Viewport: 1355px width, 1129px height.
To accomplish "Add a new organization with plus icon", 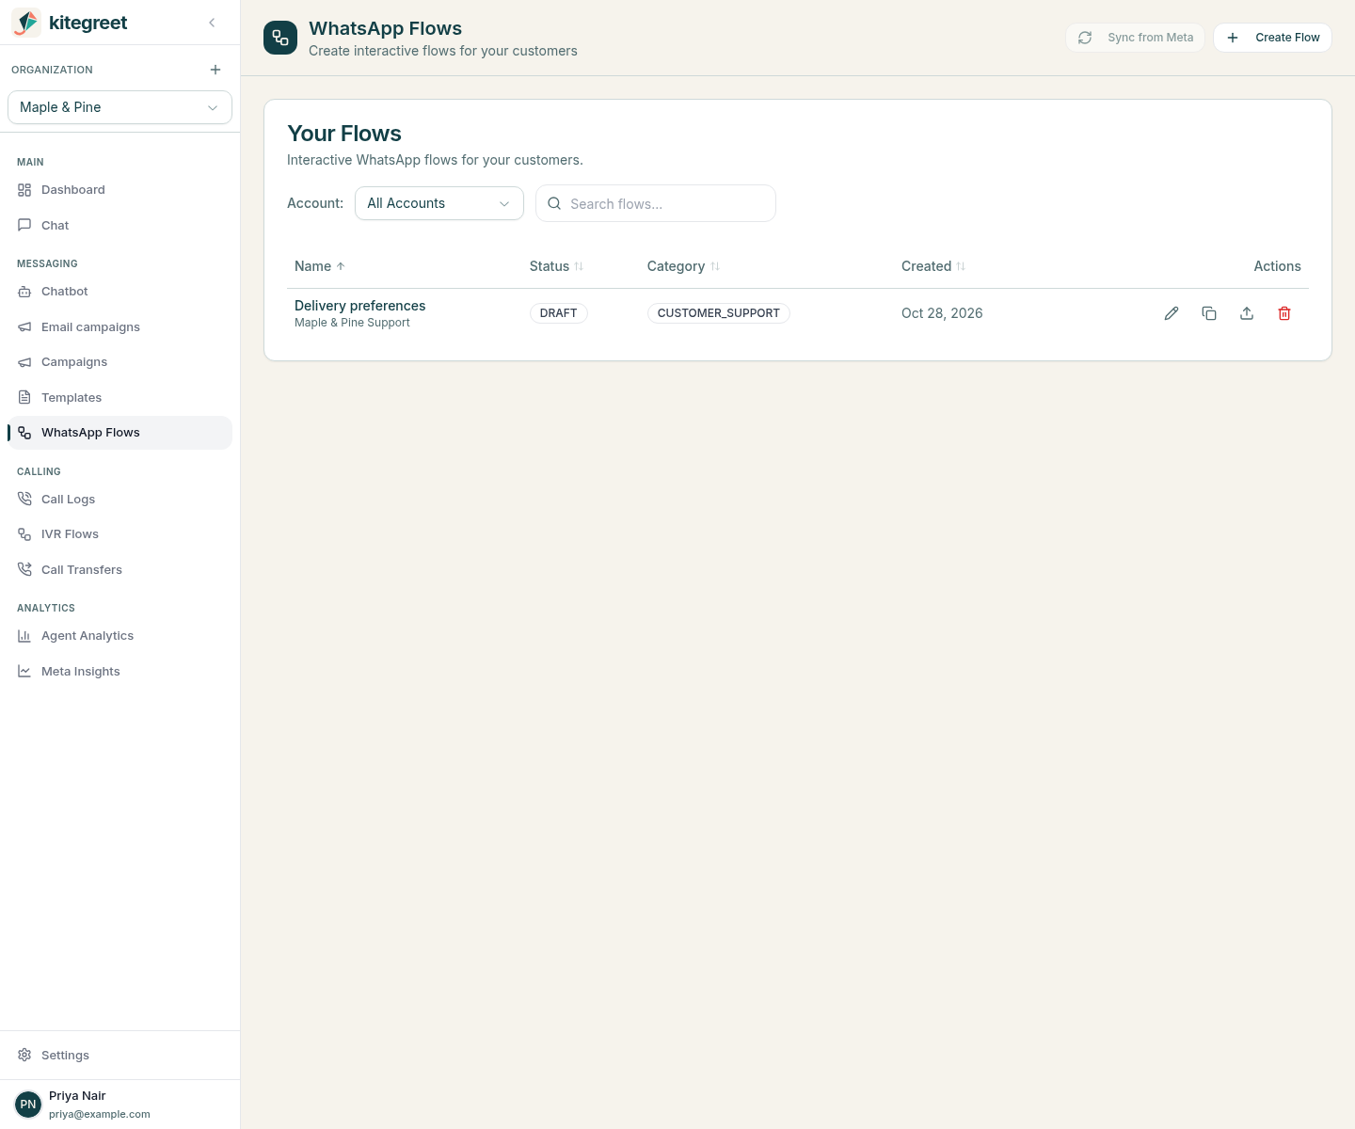I will 215,70.
